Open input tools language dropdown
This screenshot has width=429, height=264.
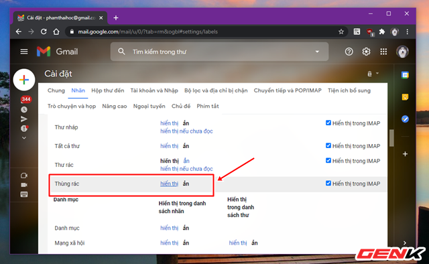[373, 74]
